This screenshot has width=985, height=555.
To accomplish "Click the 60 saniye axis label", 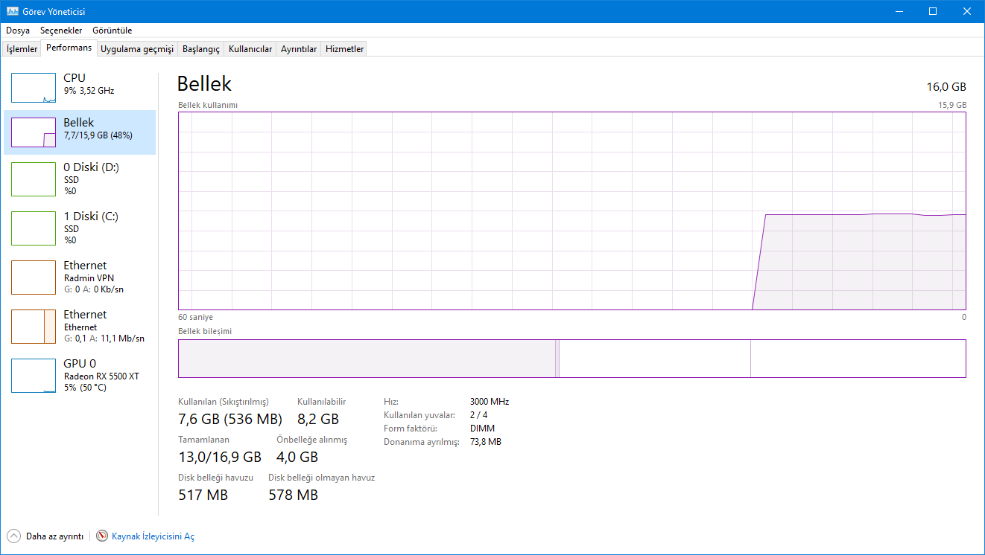I will (195, 317).
